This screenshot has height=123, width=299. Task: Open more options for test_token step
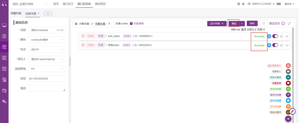(x=287, y=36)
